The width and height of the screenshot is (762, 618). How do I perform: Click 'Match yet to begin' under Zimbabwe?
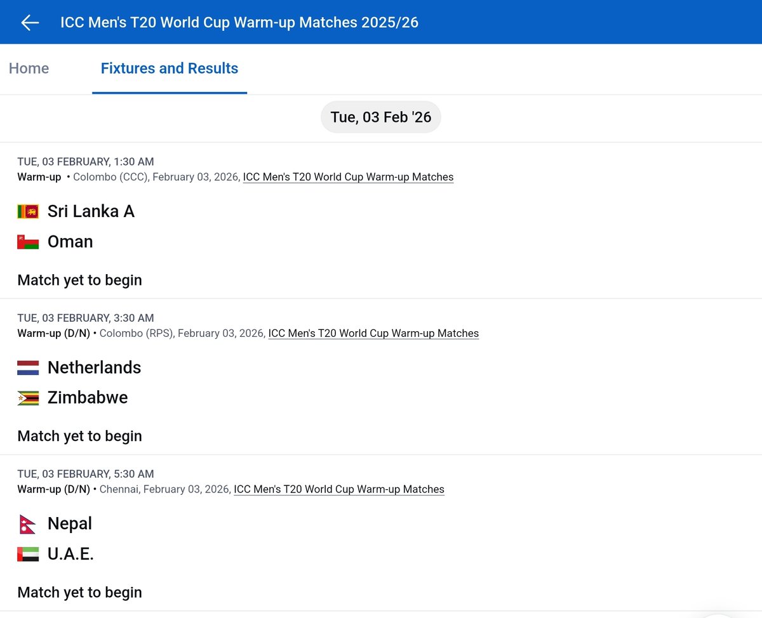click(80, 436)
